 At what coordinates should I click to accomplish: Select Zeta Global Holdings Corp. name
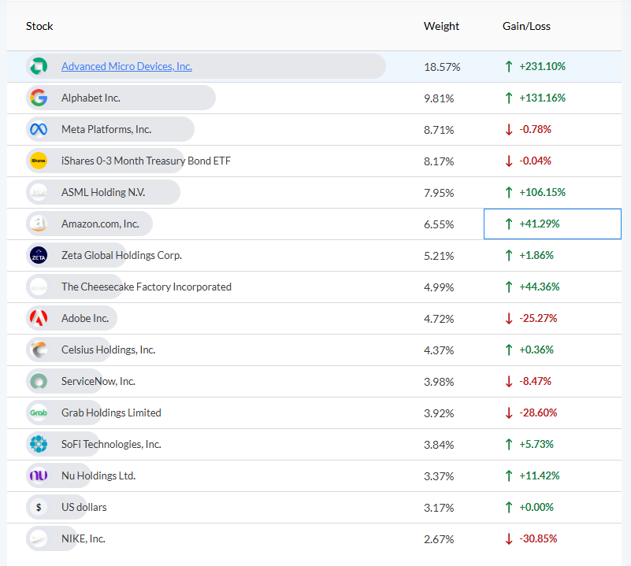pyautogui.click(x=121, y=255)
